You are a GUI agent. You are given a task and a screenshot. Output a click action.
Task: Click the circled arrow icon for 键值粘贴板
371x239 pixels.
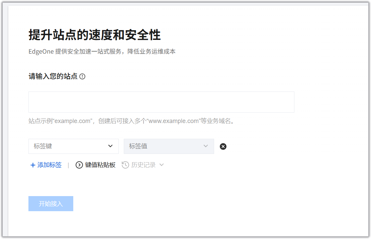(79, 165)
